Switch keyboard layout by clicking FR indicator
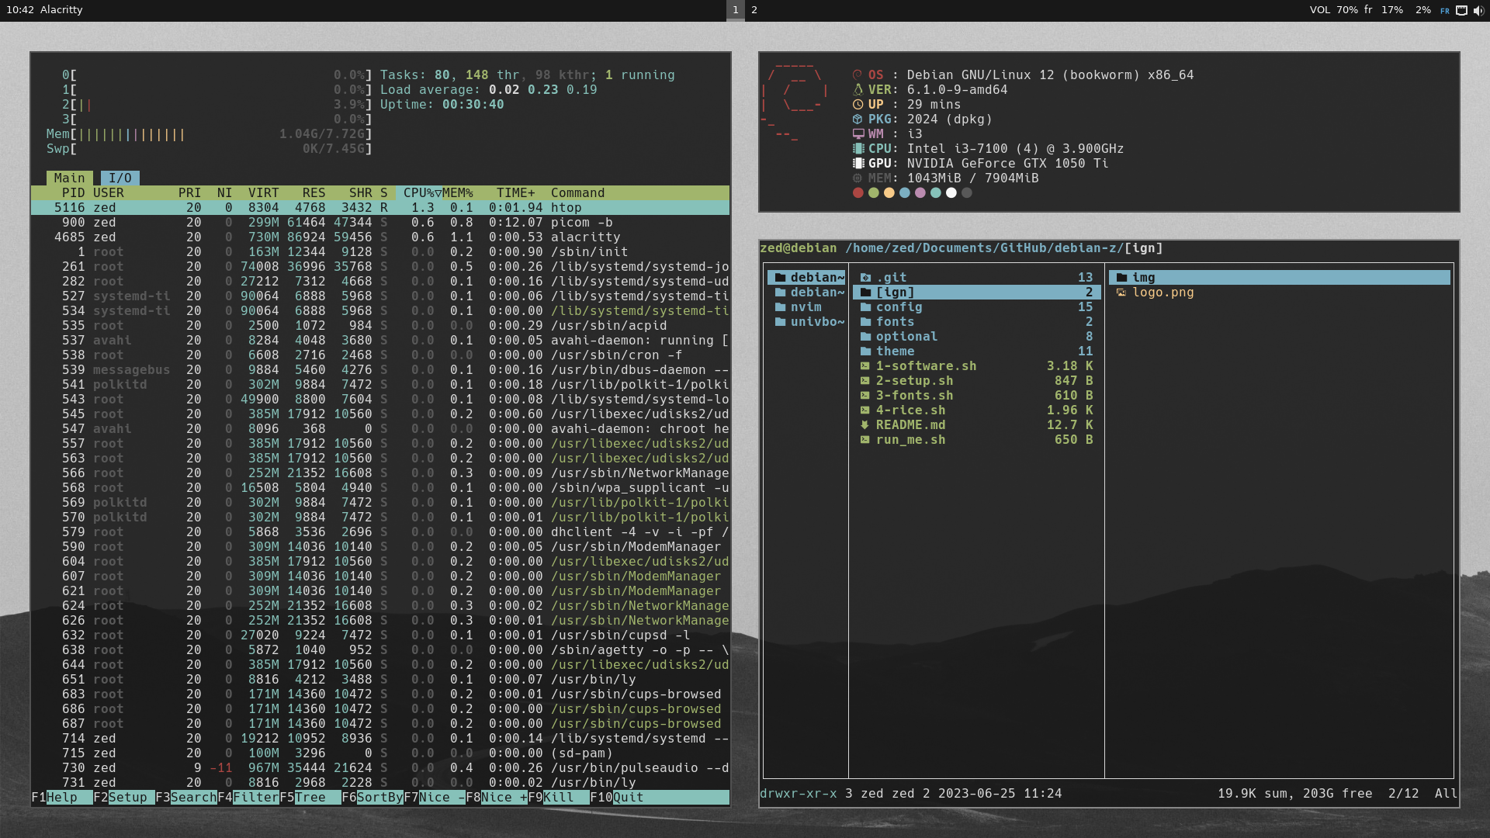Viewport: 1490px width, 838px height. point(1445,10)
